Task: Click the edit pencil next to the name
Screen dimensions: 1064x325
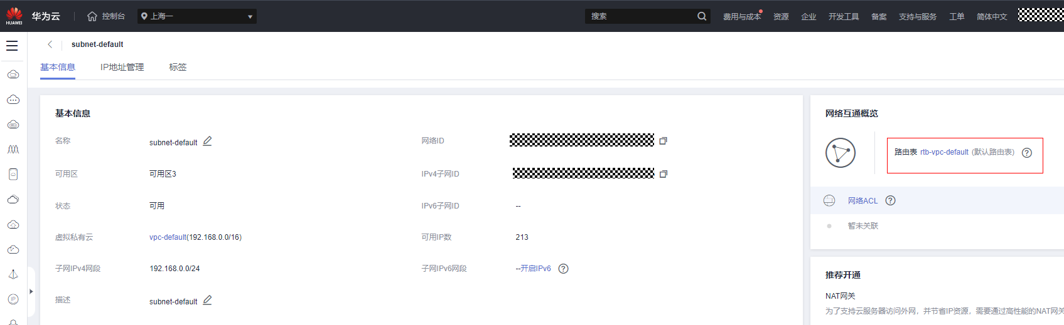Action: click(207, 142)
